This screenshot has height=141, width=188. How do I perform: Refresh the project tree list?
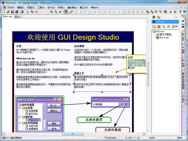(173, 27)
